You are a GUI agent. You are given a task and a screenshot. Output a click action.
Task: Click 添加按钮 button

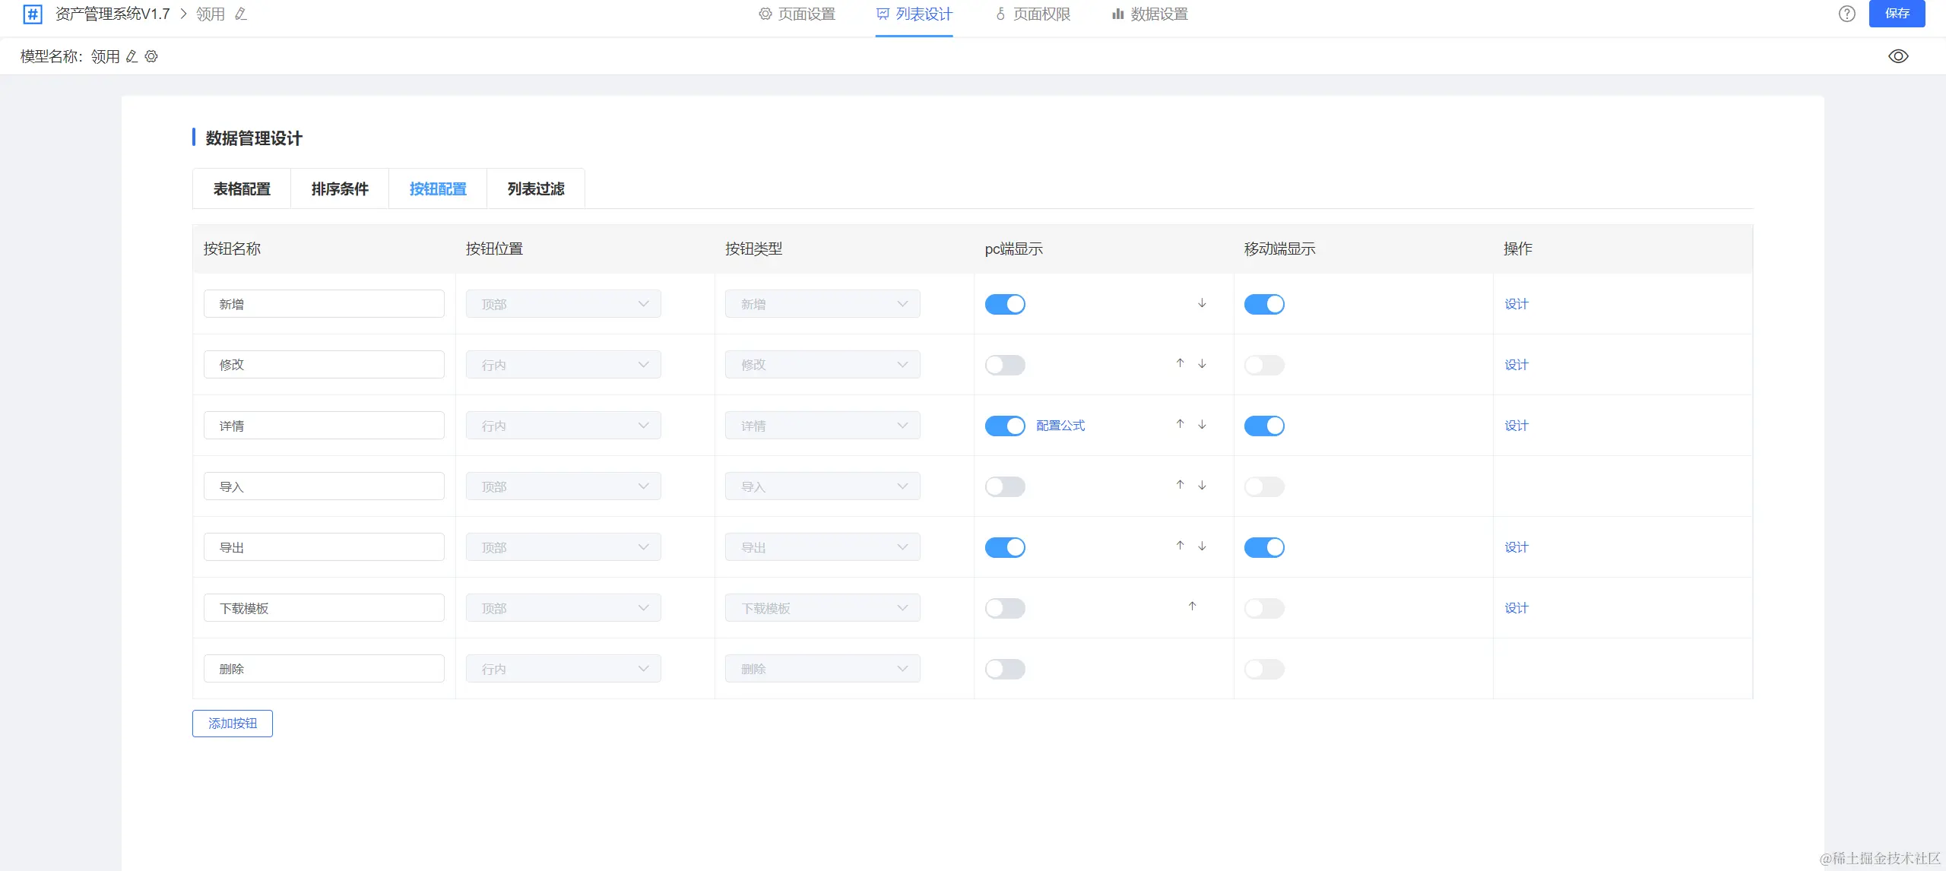(x=233, y=724)
